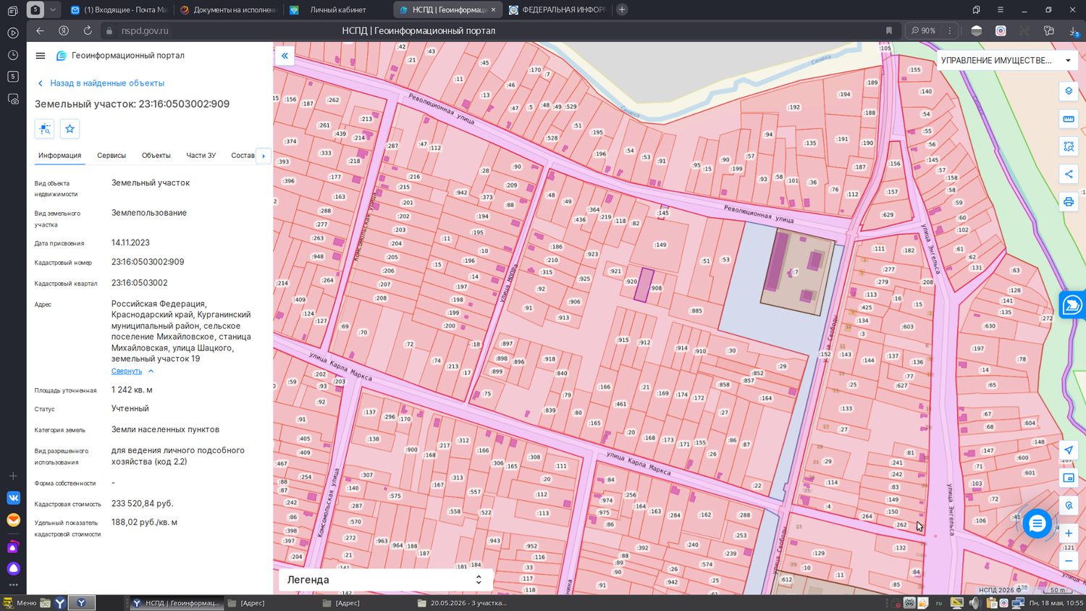Open the overview mini-map window

pos(1069,478)
